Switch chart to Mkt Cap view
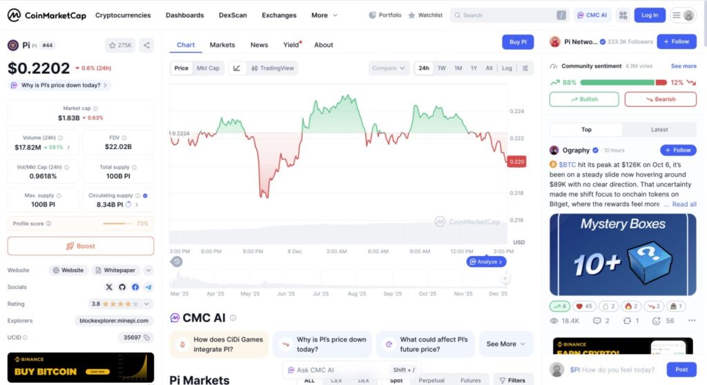 coord(208,68)
